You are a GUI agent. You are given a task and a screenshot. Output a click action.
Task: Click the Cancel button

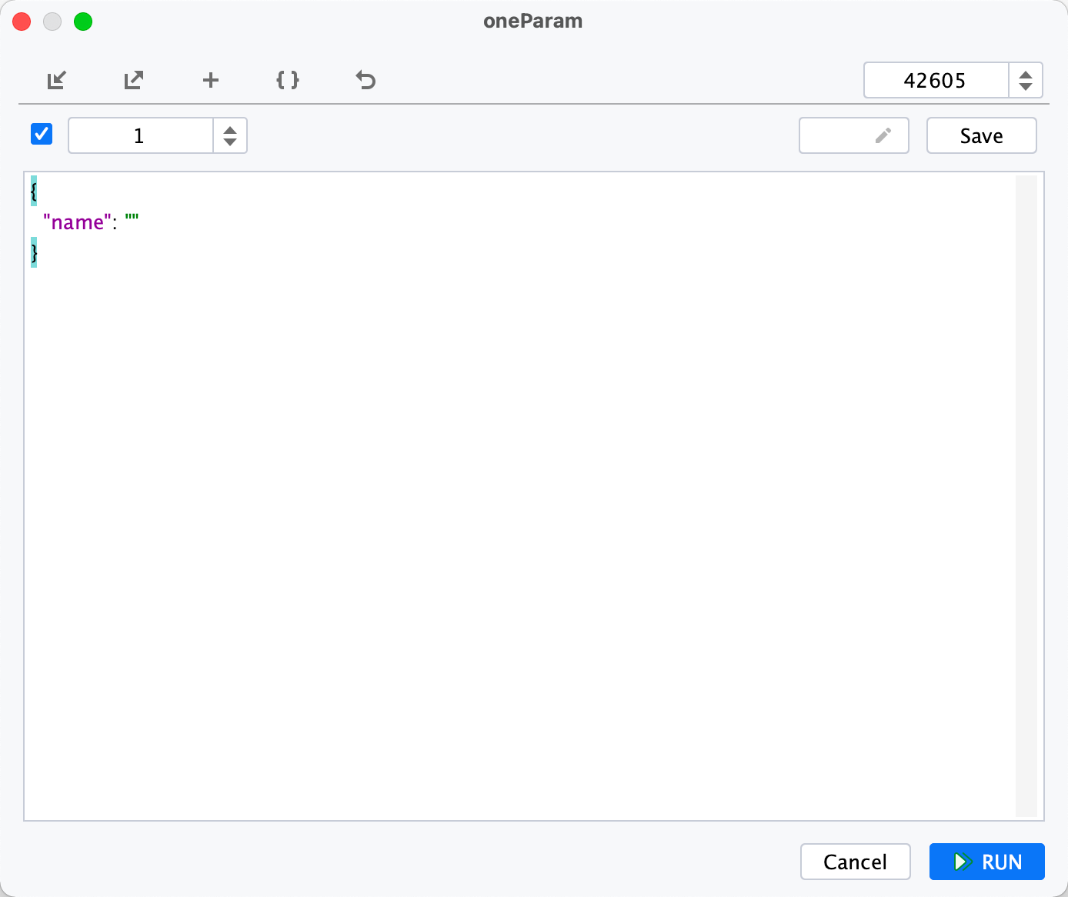point(856,862)
